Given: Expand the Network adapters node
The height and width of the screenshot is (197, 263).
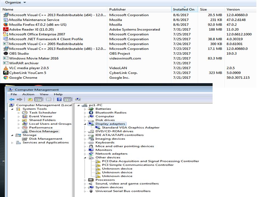Looking at the screenshot, I should point(85,154).
